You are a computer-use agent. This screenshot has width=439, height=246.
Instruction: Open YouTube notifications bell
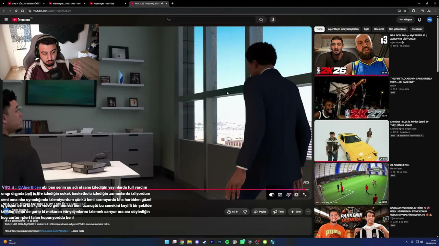[419, 19]
